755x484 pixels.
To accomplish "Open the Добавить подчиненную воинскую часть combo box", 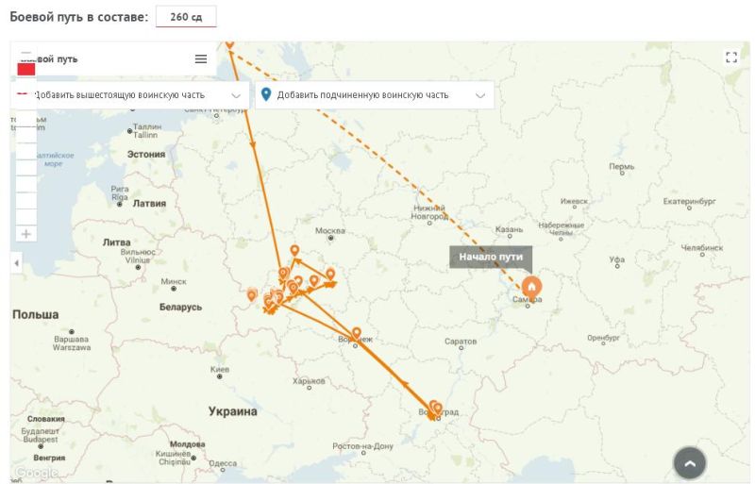I will 374,95.
